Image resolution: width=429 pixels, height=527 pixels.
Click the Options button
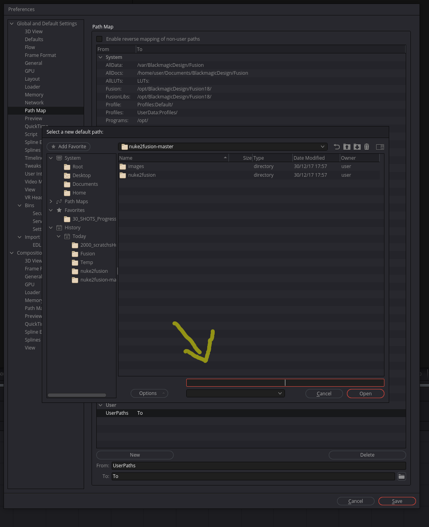[x=149, y=393]
